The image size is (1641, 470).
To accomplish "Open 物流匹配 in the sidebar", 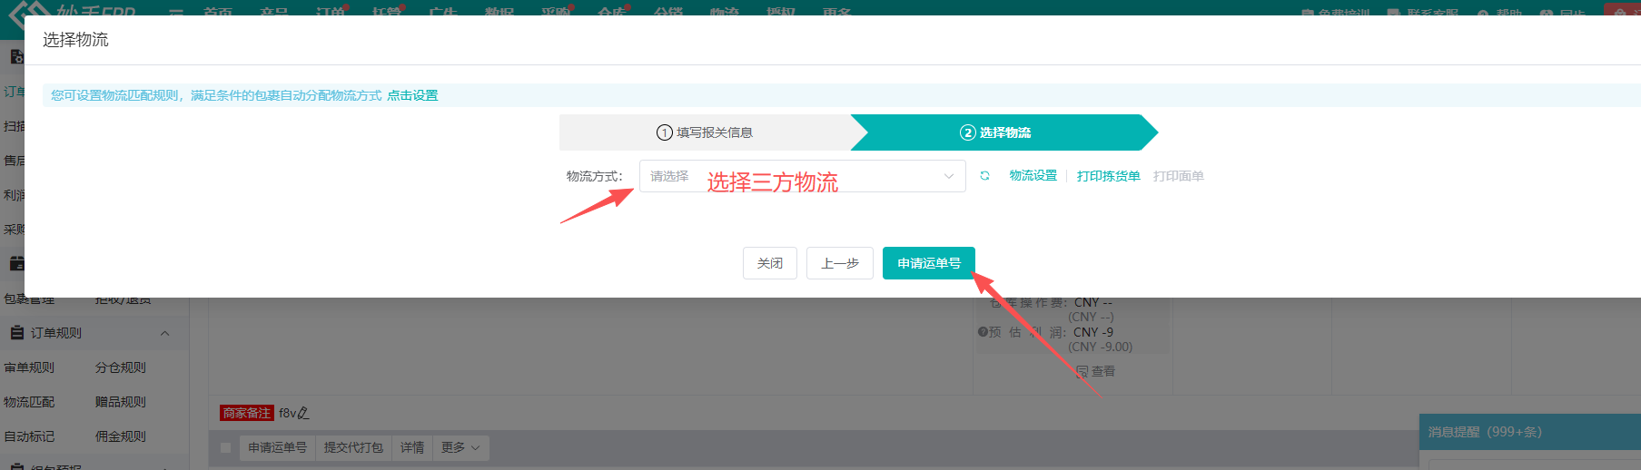I will point(29,402).
